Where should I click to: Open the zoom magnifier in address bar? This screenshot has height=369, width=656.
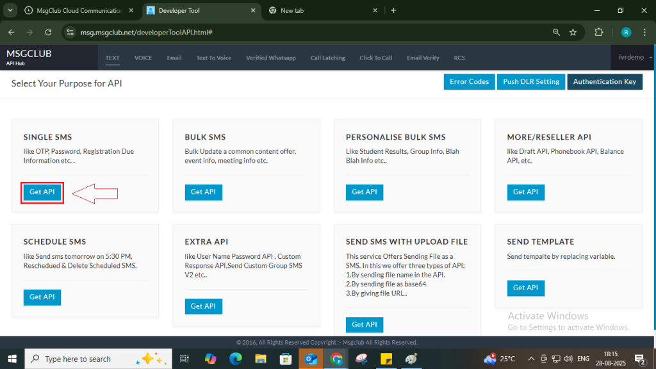point(556,32)
